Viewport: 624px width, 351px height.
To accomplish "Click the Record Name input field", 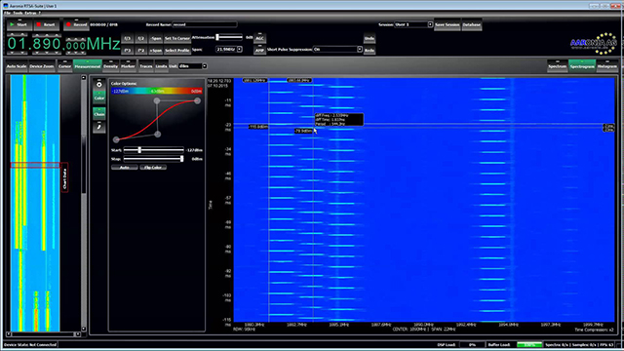I will 205,24.
